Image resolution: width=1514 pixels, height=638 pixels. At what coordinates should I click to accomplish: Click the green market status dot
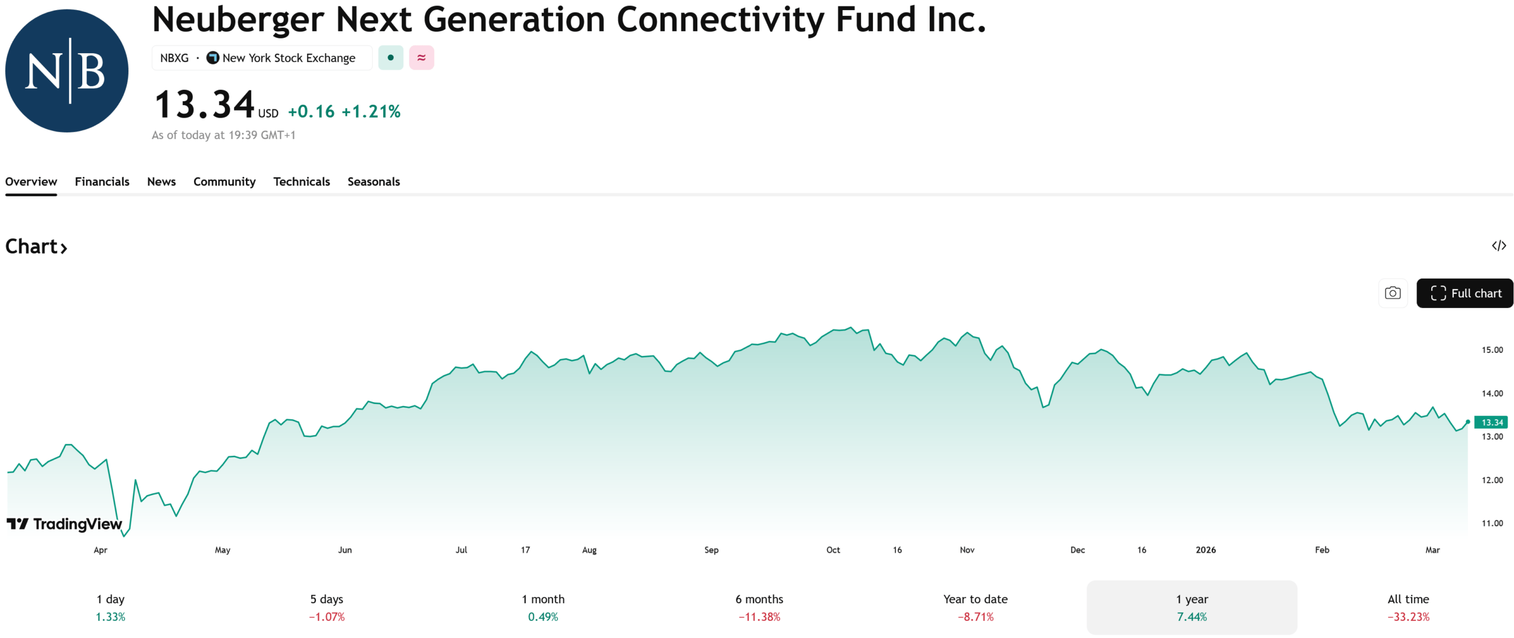(x=390, y=57)
